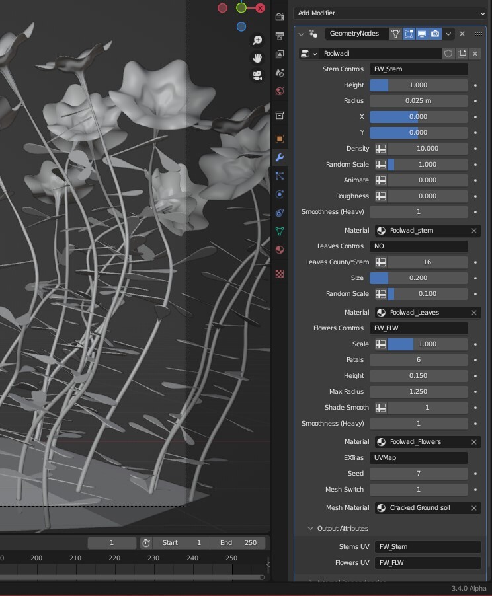The height and width of the screenshot is (596, 492).
Task: Collapse the GeometryNodes modifier panel
Action: [x=302, y=34]
